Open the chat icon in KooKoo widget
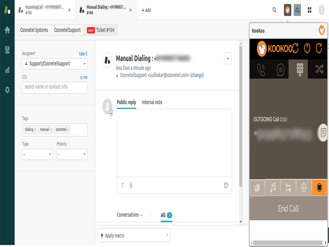The height and width of the screenshot is (247, 329). (280, 69)
